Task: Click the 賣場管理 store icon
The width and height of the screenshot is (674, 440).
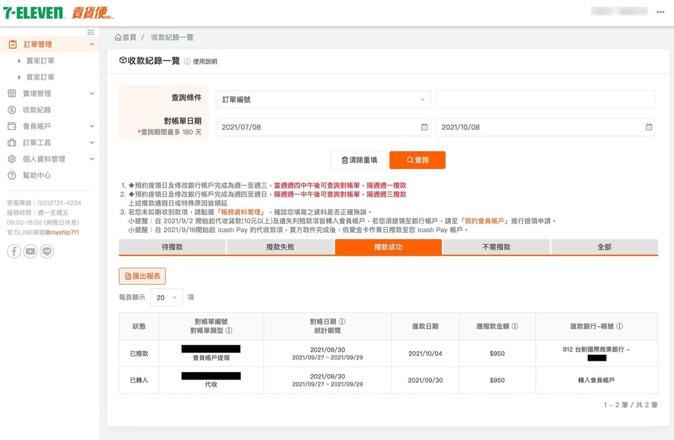Action: pyautogui.click(x=12, y=94)
